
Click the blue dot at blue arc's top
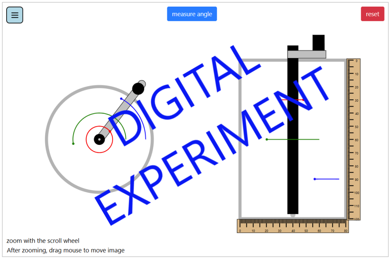coord(121,99)
